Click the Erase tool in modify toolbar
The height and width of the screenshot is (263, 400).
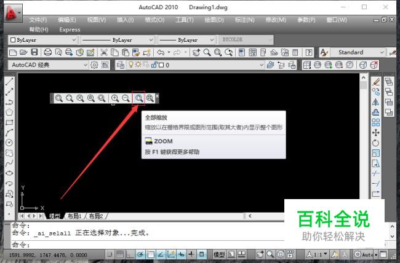click(x=376, y=82)
